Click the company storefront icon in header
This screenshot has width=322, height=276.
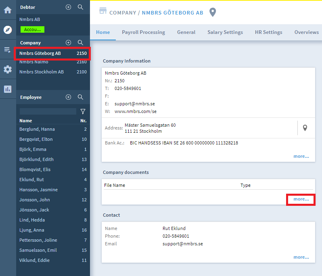pyautogui.click(x=103, y=10)
